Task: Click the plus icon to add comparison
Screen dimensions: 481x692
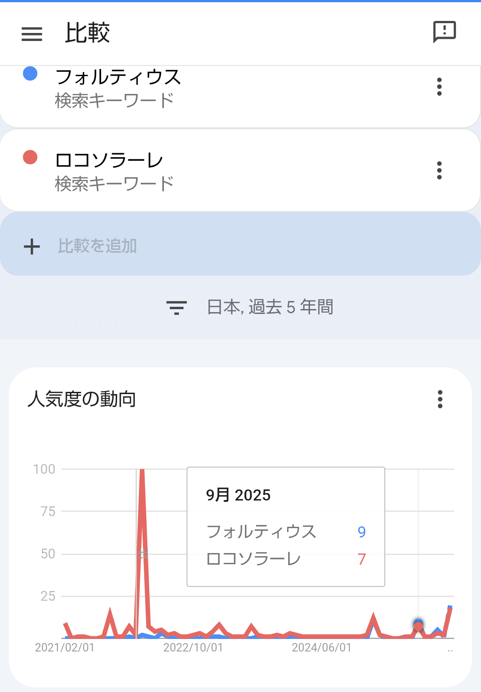Action: click(32, 246)
